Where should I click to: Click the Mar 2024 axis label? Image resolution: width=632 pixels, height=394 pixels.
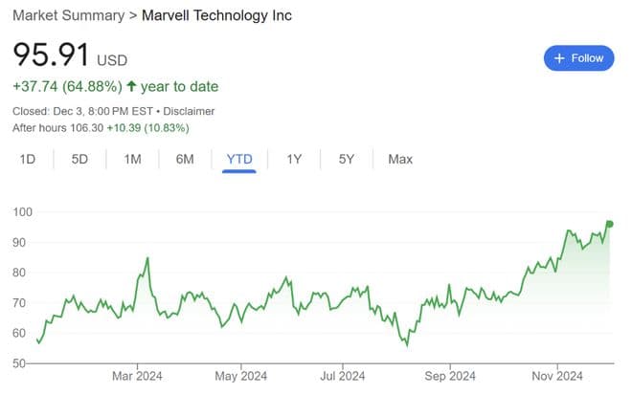coord(138,376)
